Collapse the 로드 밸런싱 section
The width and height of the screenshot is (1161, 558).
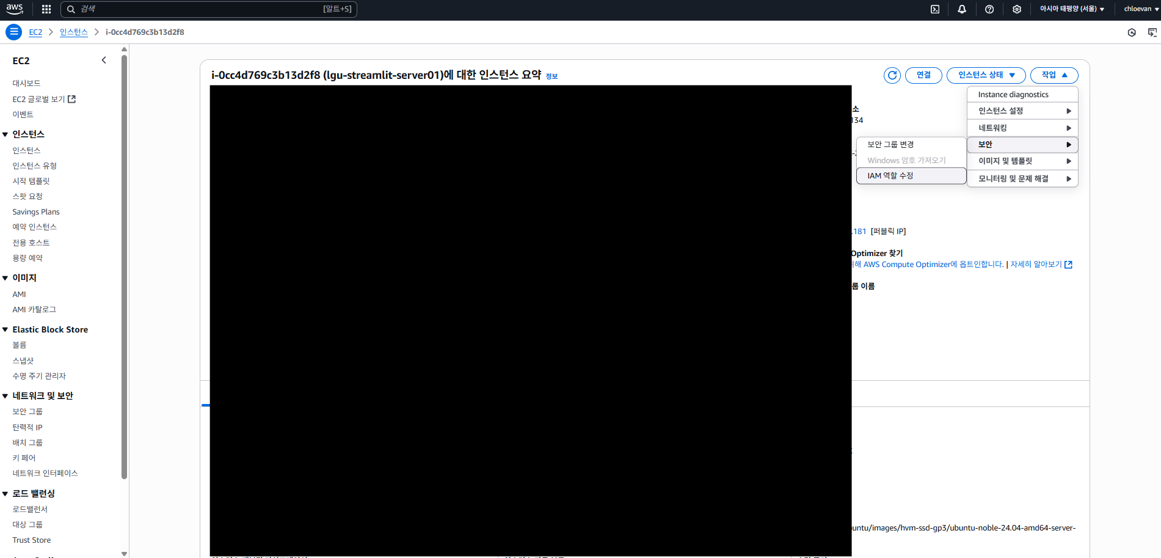coord(5,494)
